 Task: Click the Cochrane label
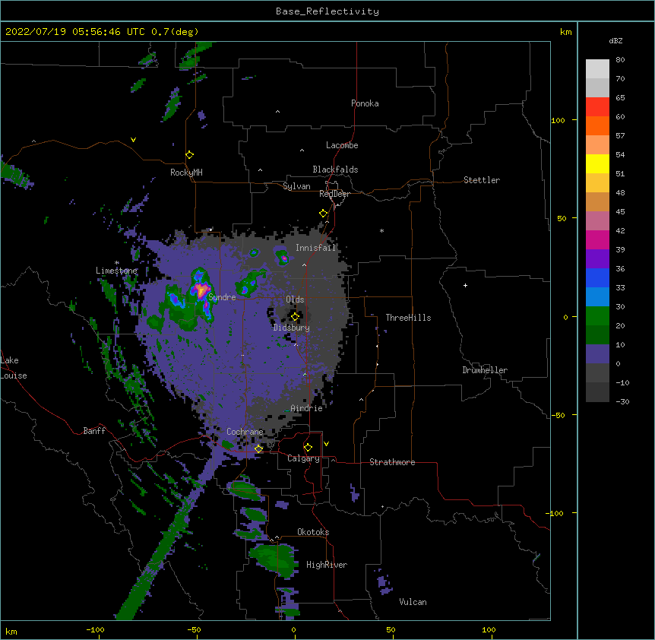245,432
